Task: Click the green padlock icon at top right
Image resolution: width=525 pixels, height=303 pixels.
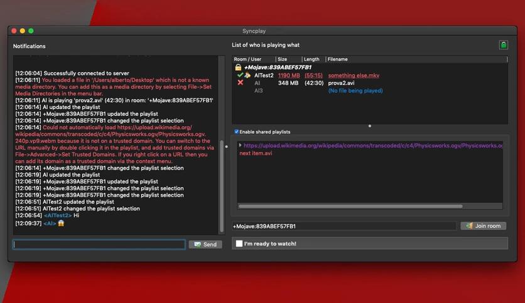Action: tap(503, 44)
